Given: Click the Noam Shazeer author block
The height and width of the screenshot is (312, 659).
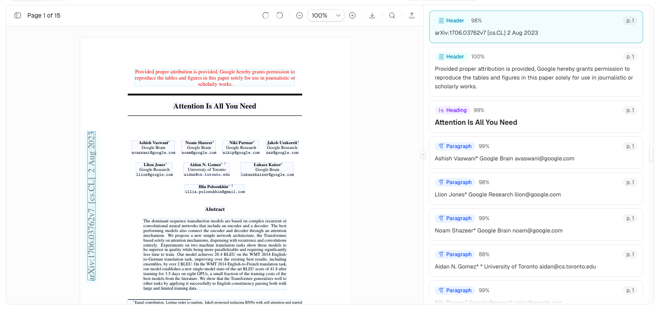Looking at the screenshot, I should coord(199,148).
